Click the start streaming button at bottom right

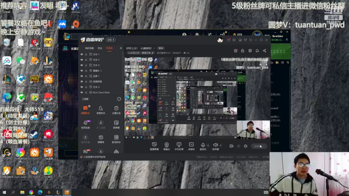[259, 146]
